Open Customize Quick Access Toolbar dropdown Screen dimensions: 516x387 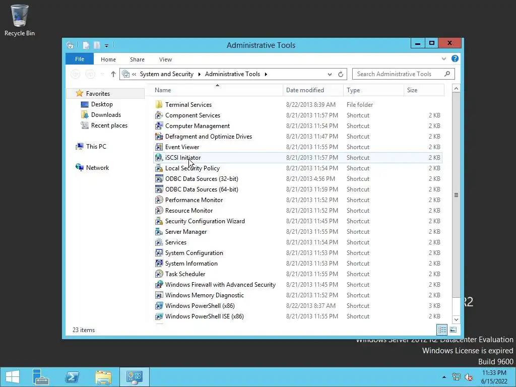(107, 46)
